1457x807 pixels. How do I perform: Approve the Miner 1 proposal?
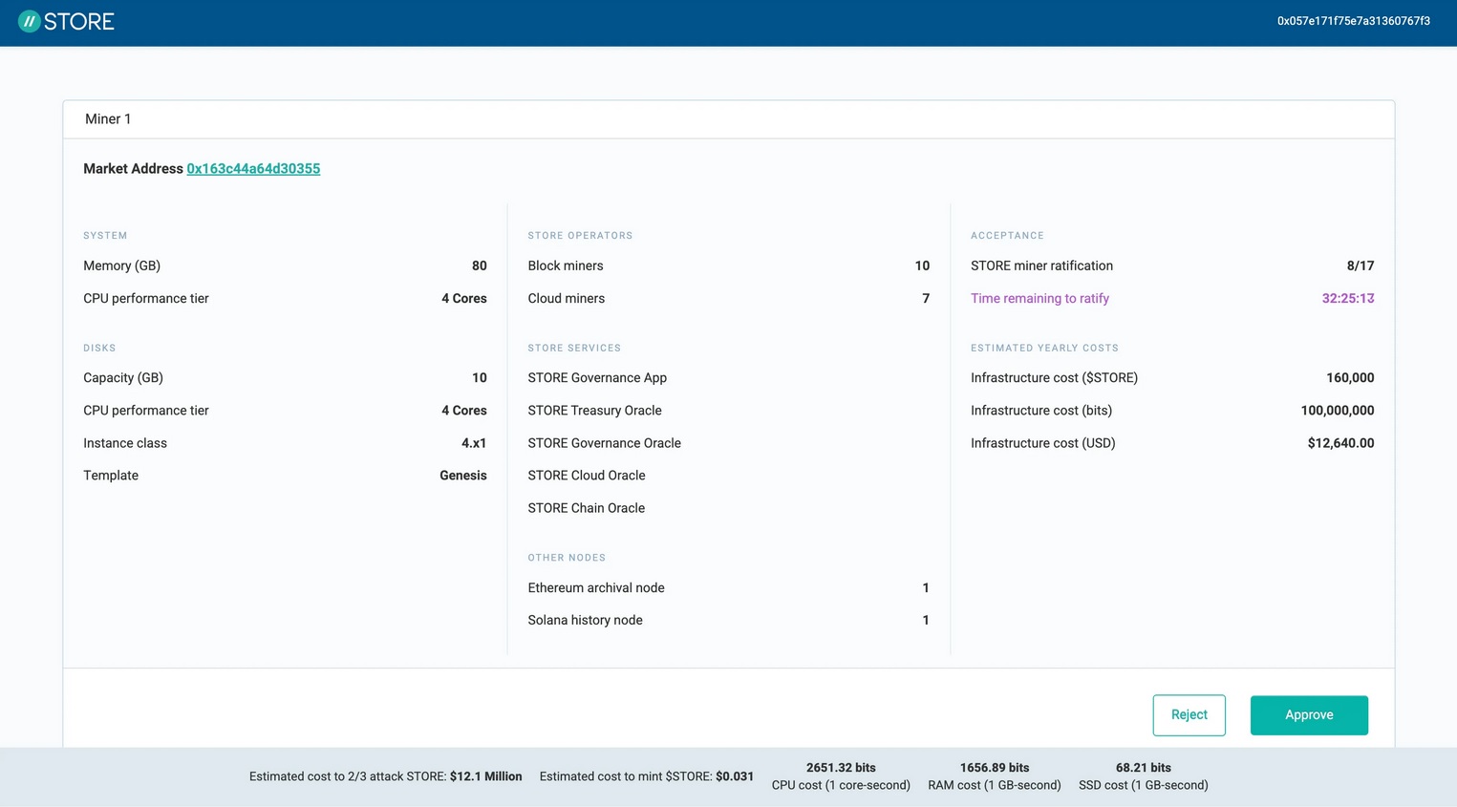click(1309, 715)
